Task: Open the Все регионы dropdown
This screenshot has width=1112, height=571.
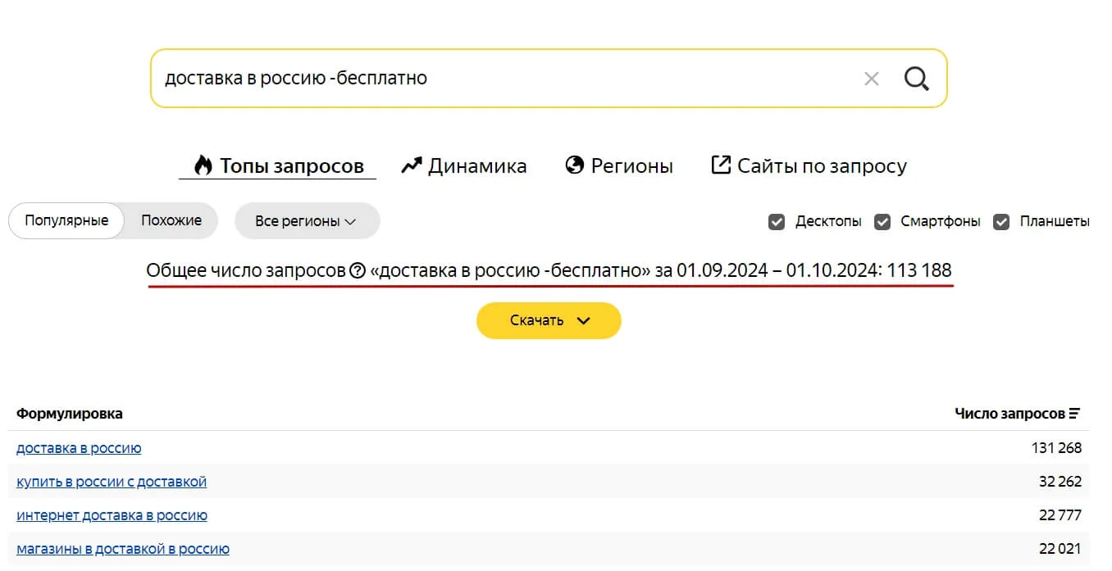Action: tap(307, 221)
